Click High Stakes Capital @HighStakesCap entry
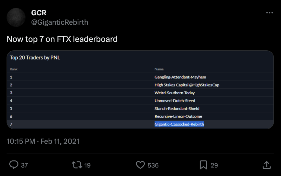This screenshot has height=176, width=281. click(x=187, y=85)
